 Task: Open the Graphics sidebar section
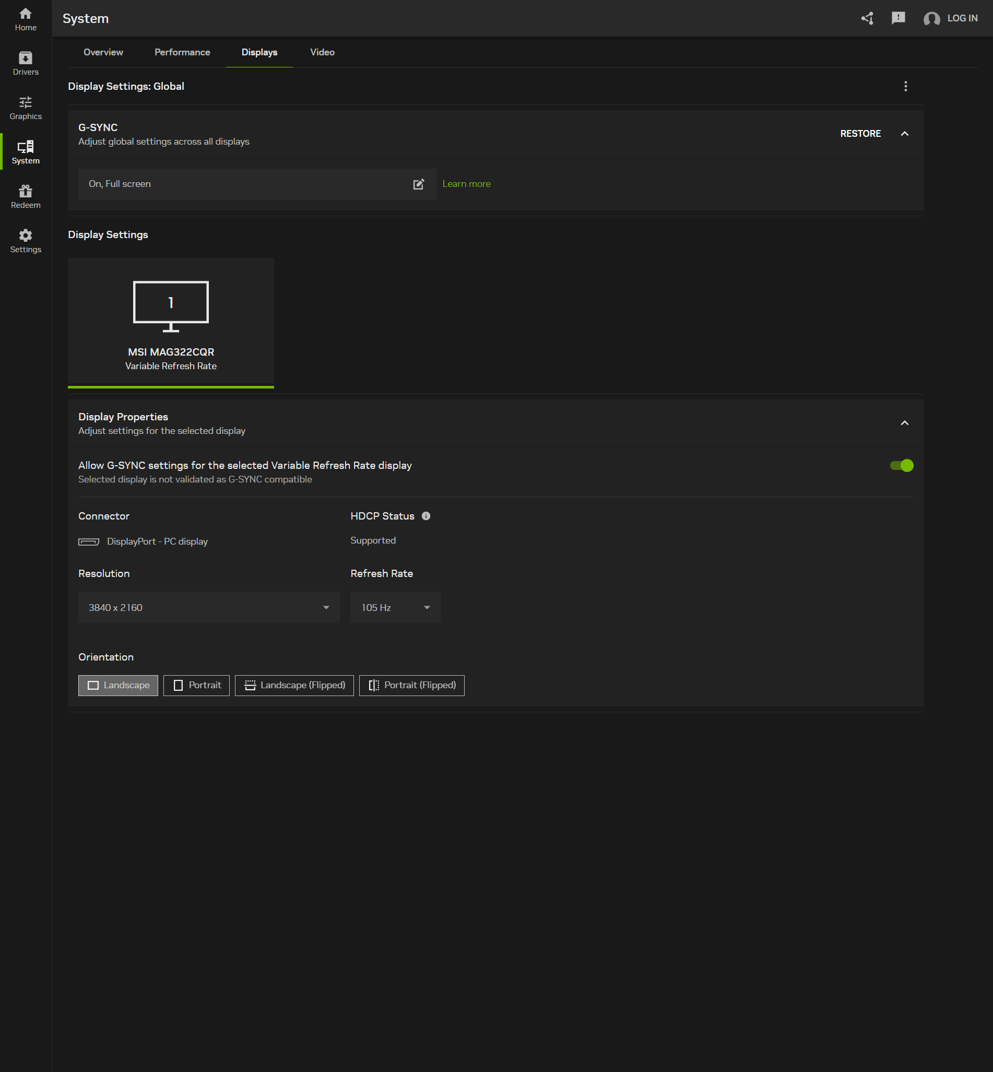(x=25, y=108)
